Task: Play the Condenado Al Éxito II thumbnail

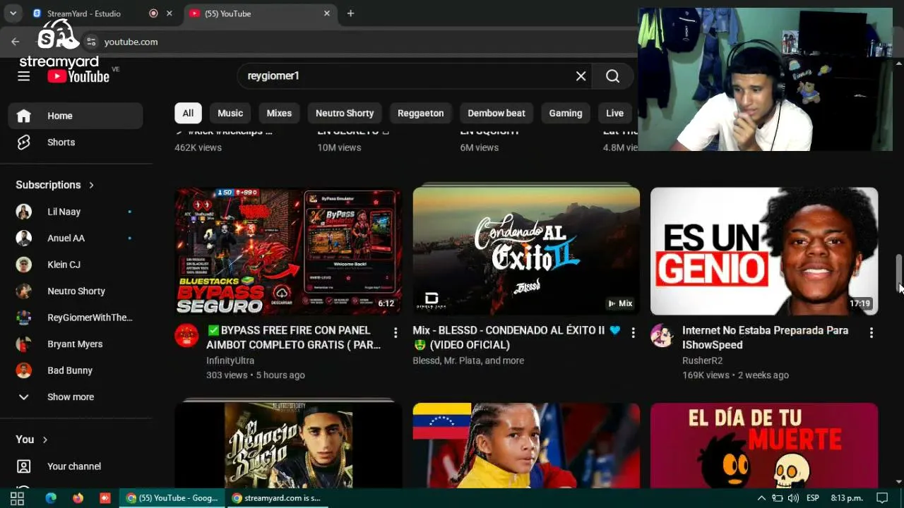Action: [x=526, y=251]
